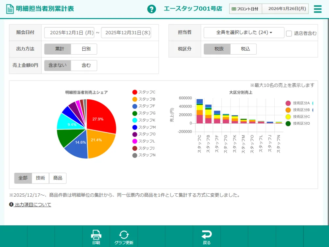Click the 戻る back arrow icon
The image size is (329, 247).
tap(207, 234)
